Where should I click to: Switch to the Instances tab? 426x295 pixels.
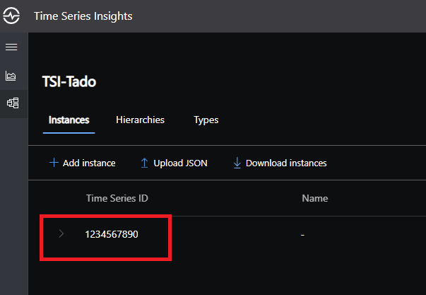[69, 120]
